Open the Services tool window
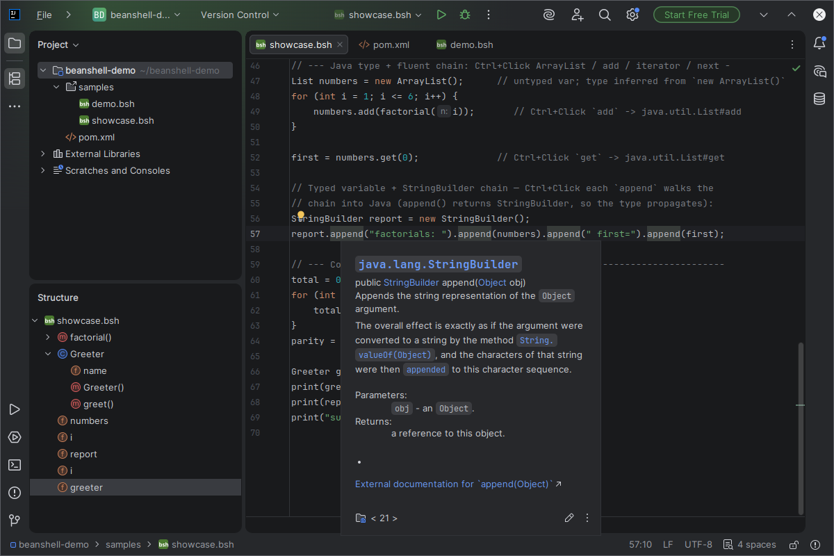 click(15, 437)
